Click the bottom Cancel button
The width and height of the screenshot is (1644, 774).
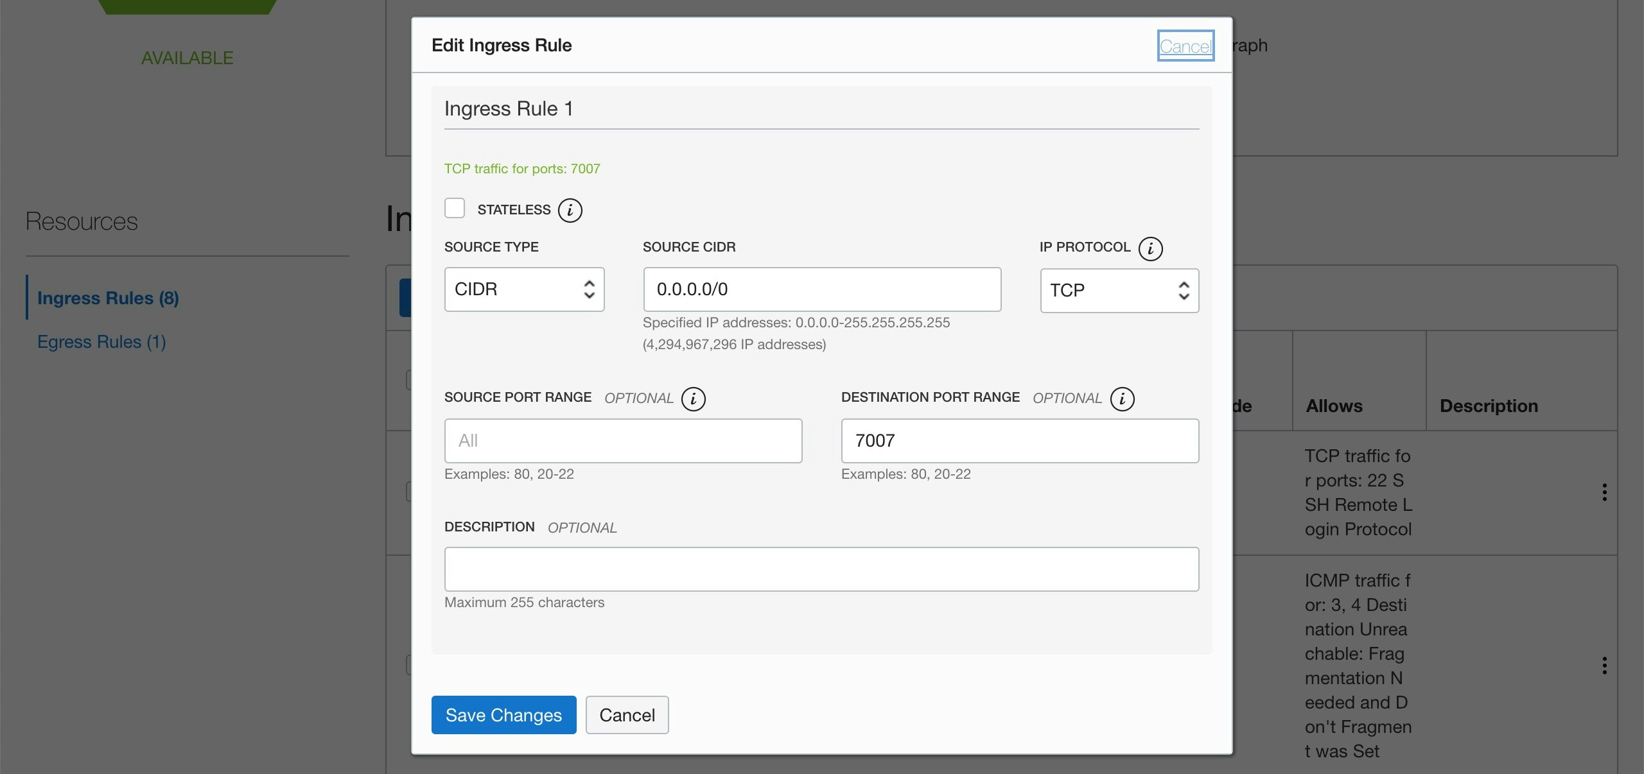pyautogui.click(x=627, y=715)
